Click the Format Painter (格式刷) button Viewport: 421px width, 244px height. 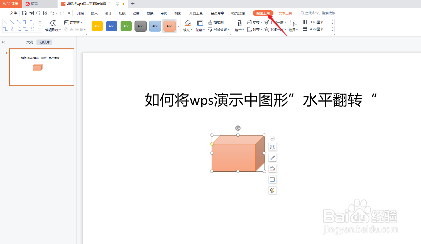[x=216, y=22]
